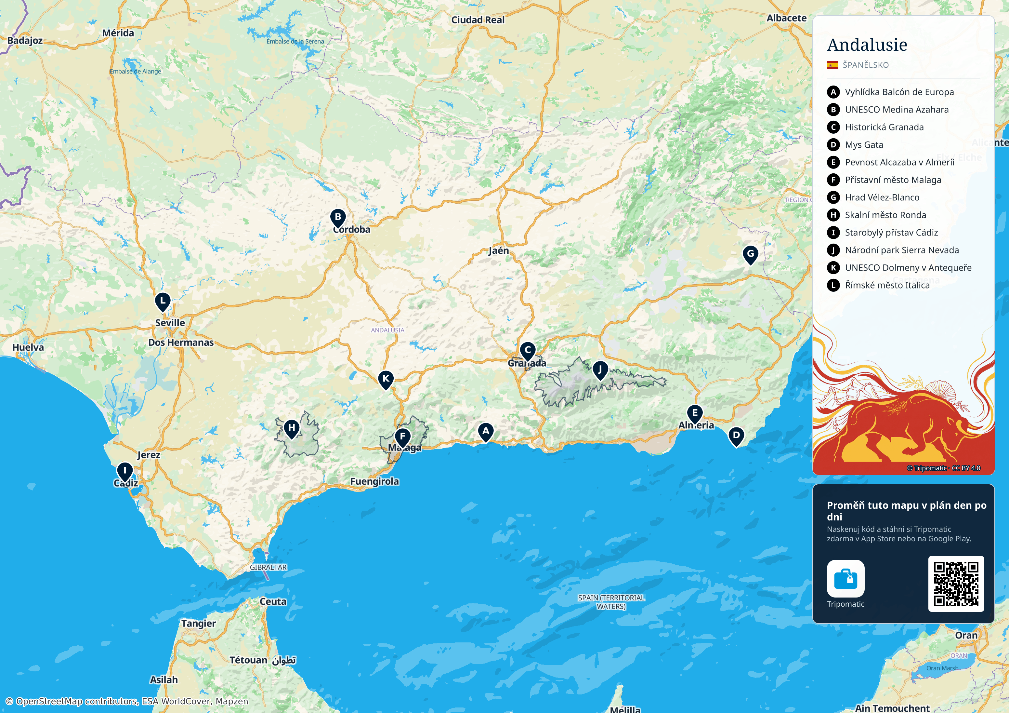This screenshot has width=1009, height=713.
Task: Click legend badge A beside Vyhlídka Balcón
Action: tap(833, 92)
